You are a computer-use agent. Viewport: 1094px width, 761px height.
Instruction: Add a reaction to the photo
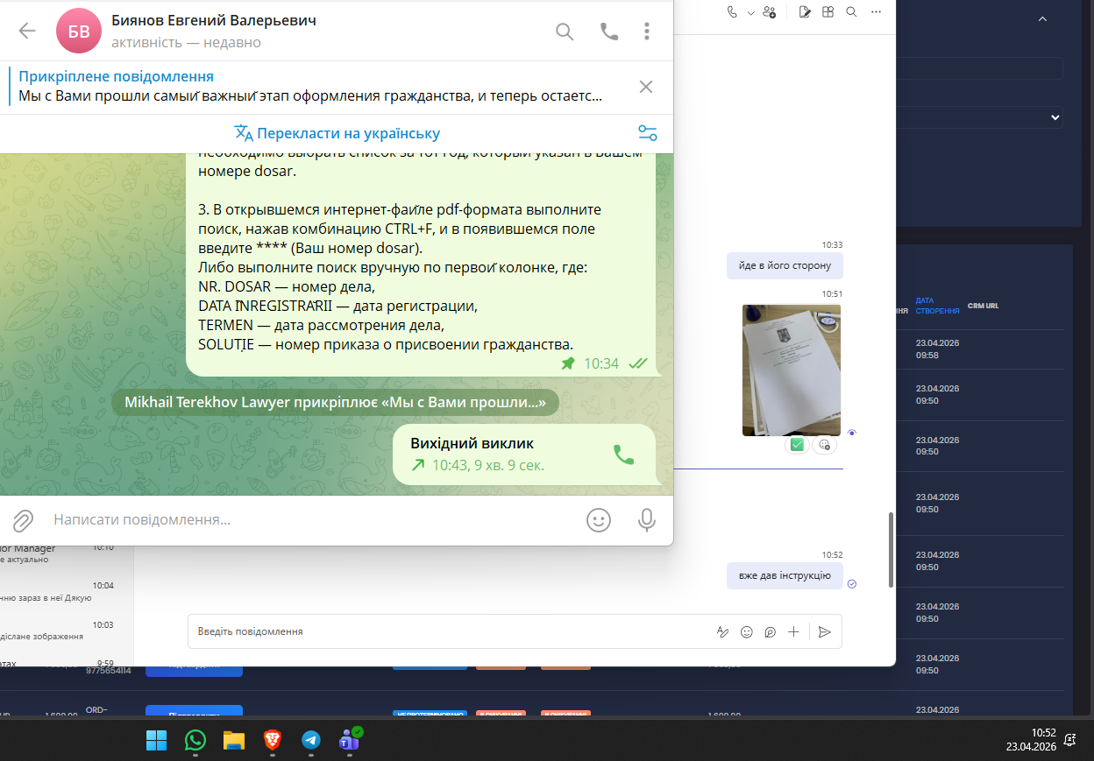coord(825,445)
